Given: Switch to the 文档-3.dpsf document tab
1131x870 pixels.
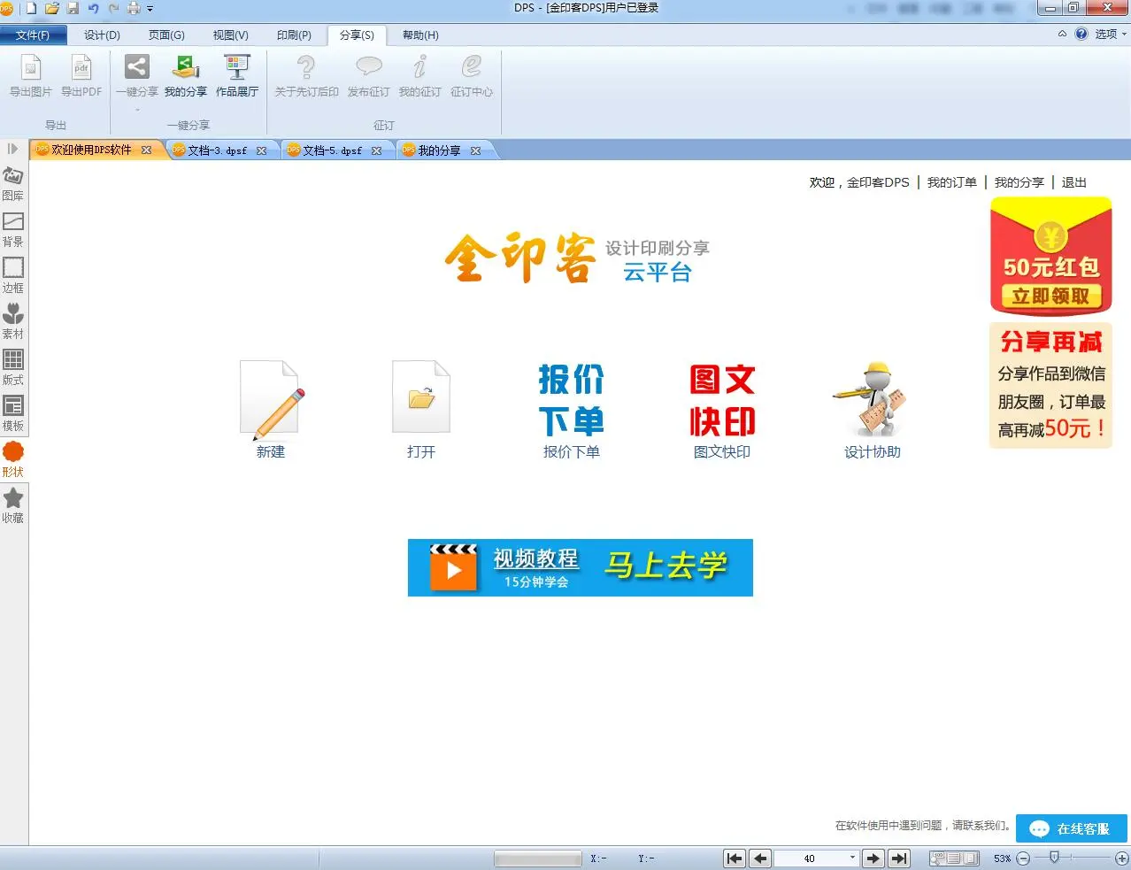Looking at the screenshot, I should point(217,150).
